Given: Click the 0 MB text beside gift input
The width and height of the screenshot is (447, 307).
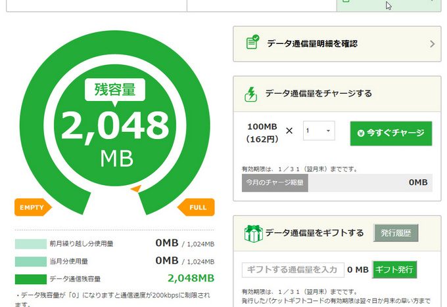Looking at the screenshot, I should pos(358,270).
